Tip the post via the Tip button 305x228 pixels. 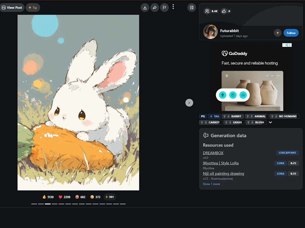coord(33,8)
